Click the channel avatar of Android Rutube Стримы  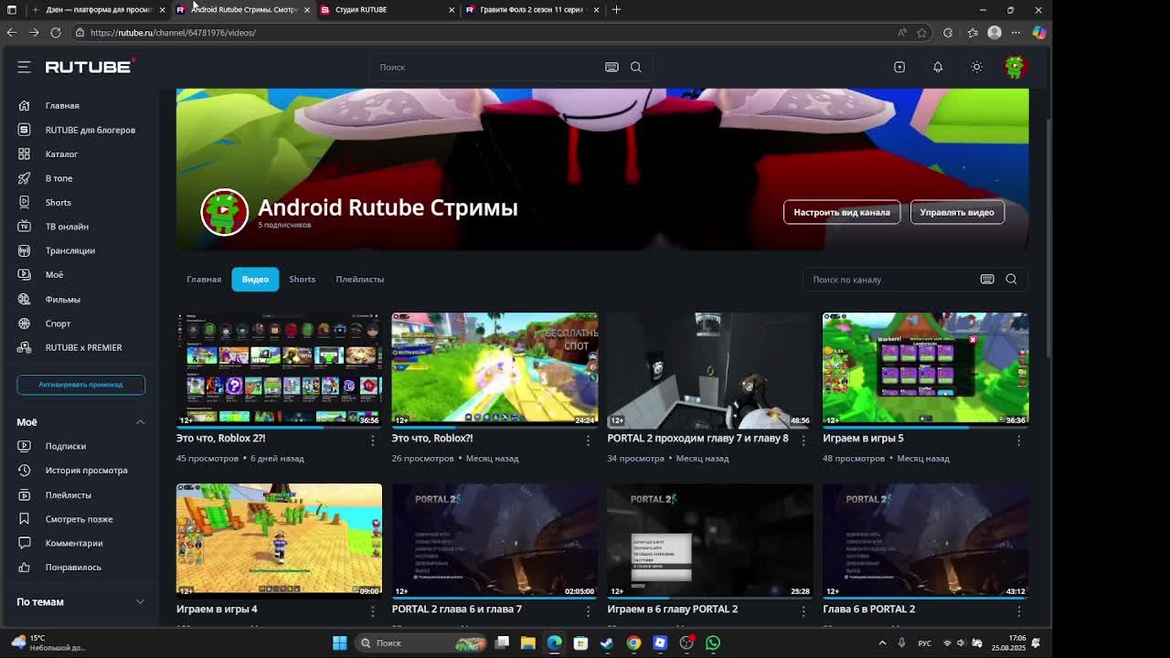[x=224, y=212]
